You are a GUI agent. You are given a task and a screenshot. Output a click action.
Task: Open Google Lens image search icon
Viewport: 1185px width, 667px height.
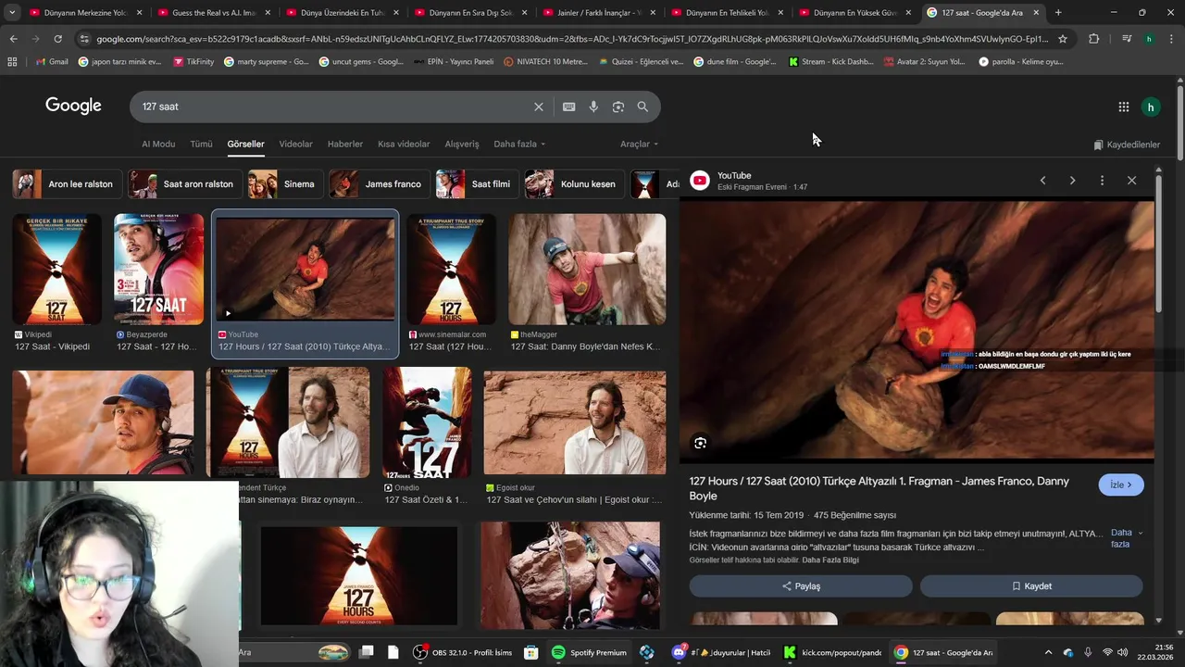pos(617,107)
